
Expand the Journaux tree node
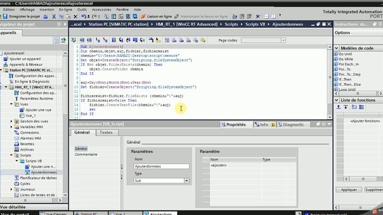coord(11,189)
